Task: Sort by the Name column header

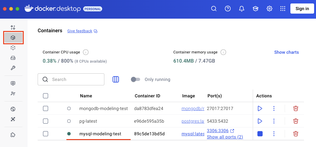Action: tap(86, 96)
